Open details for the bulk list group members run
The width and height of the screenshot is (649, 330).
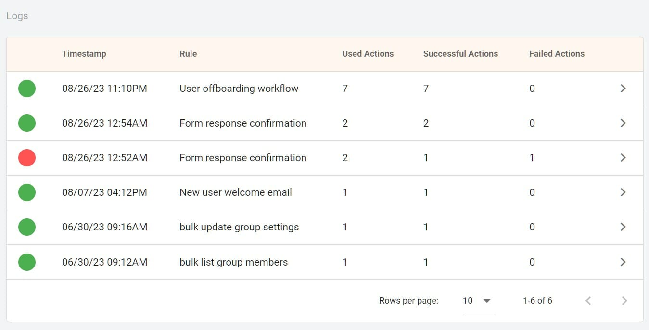tap(623, 262)
